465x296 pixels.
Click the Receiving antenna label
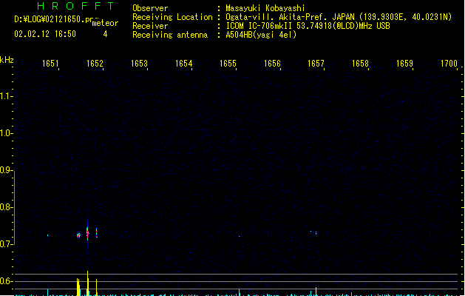pos(170,35)
